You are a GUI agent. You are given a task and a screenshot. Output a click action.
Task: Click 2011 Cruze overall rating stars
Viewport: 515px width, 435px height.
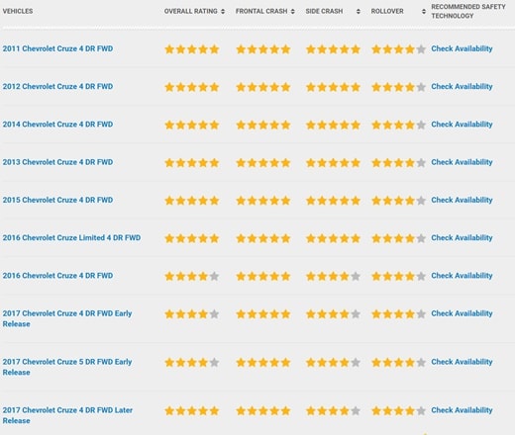click(192, 49)
